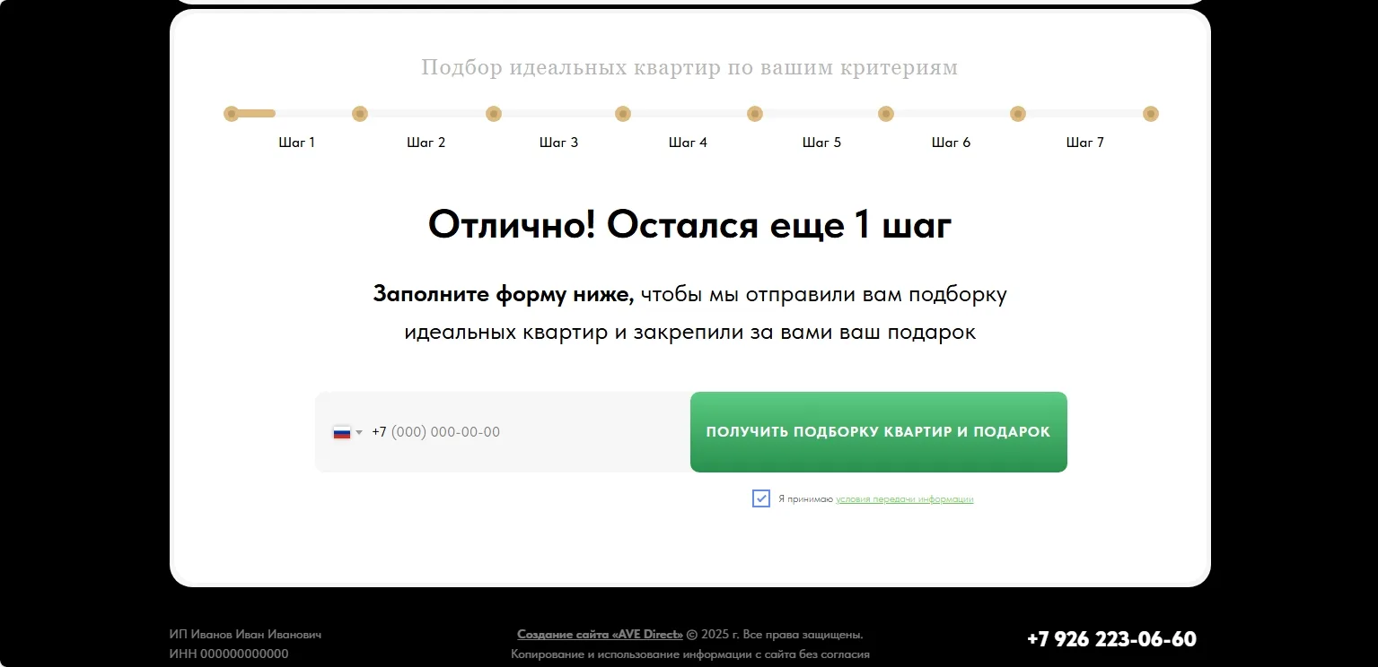
Task: Open the AVE Direct site creation link
Action: tap(601, 635)
